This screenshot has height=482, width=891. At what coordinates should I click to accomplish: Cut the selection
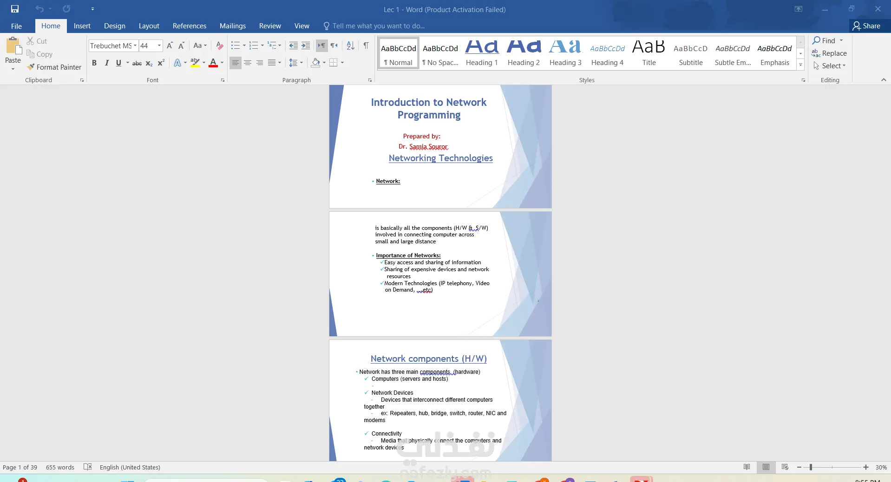[37, 41]
